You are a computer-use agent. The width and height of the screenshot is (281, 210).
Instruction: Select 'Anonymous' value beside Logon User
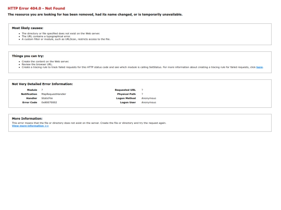tap(149, 102)
